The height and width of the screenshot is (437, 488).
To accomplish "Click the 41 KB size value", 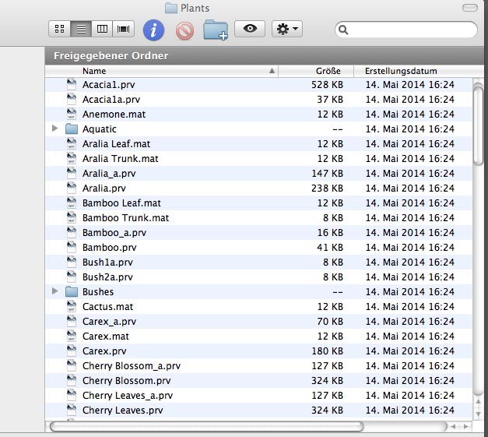I will click(330, 247).
